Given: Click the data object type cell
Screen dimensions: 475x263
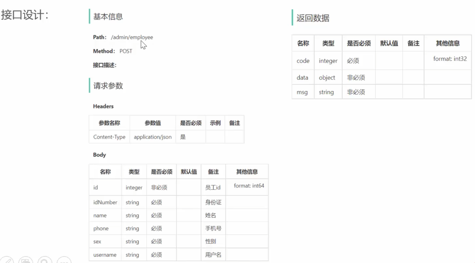Looking at the screenshot, I should pyautogui.click(x=327, y=78).
